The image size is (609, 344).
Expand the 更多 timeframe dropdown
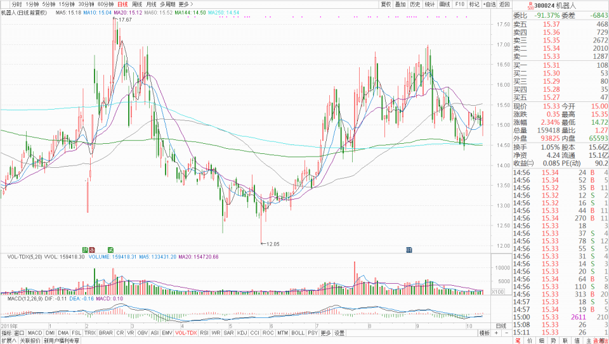click(x=185, y=4)
